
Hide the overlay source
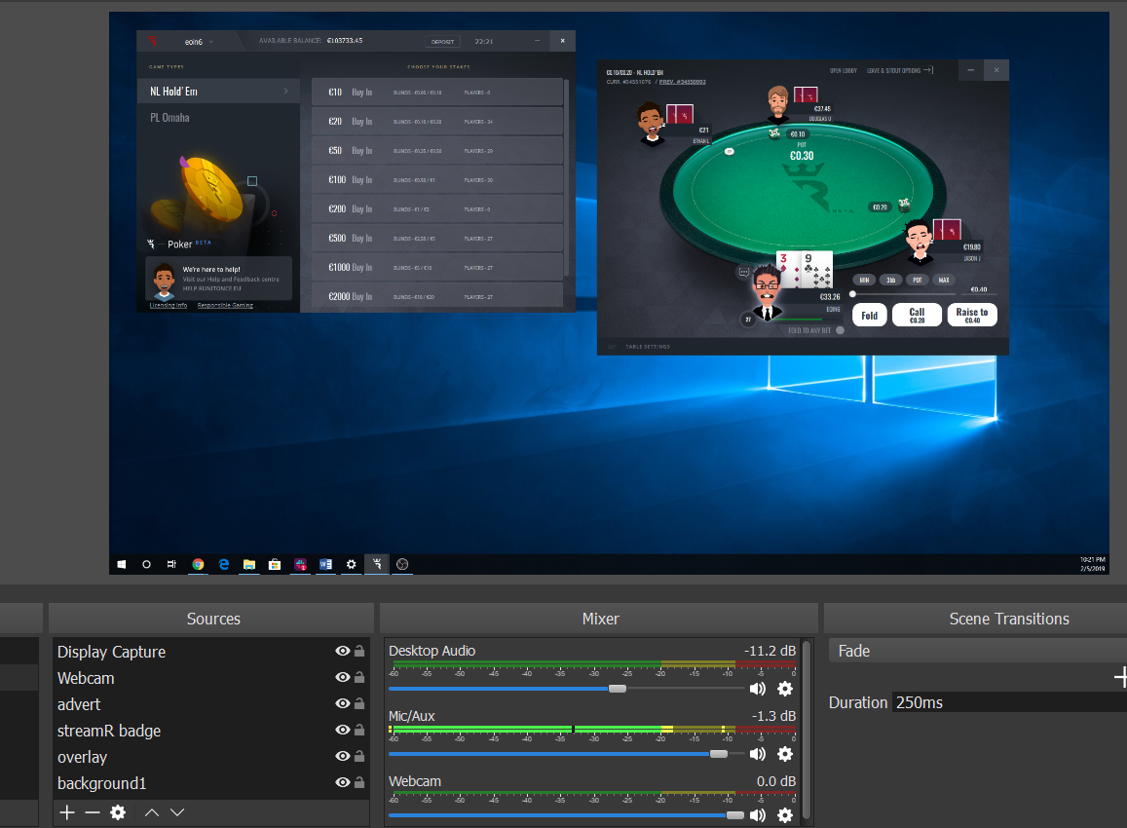pyautogui.click(x=343, y=756)
